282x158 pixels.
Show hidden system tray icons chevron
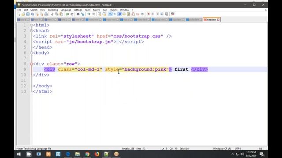click(233, 154)
